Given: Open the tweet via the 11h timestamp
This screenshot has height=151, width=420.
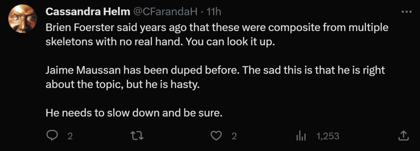Looking at the screenshot, I should tap(214, 12).
